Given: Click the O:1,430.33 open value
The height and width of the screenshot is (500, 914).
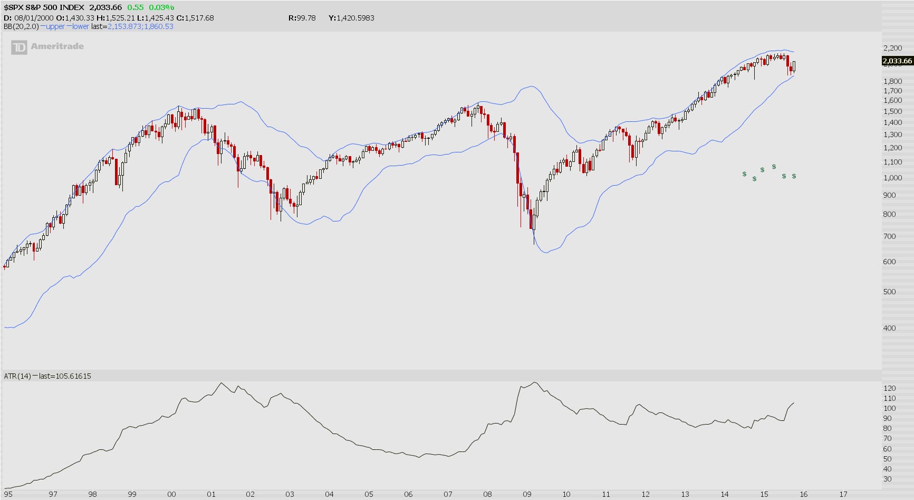Looking at the screenshot, I should point(75,18).
